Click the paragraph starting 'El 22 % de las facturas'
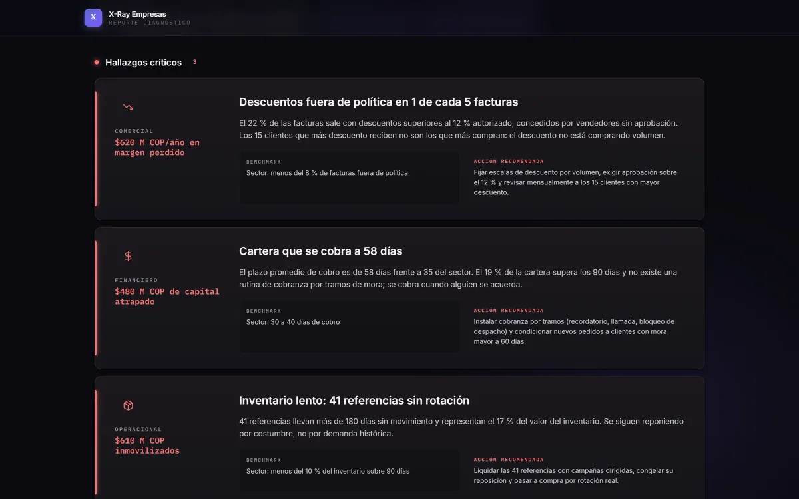The image size is (799, 499). point(458,129)
